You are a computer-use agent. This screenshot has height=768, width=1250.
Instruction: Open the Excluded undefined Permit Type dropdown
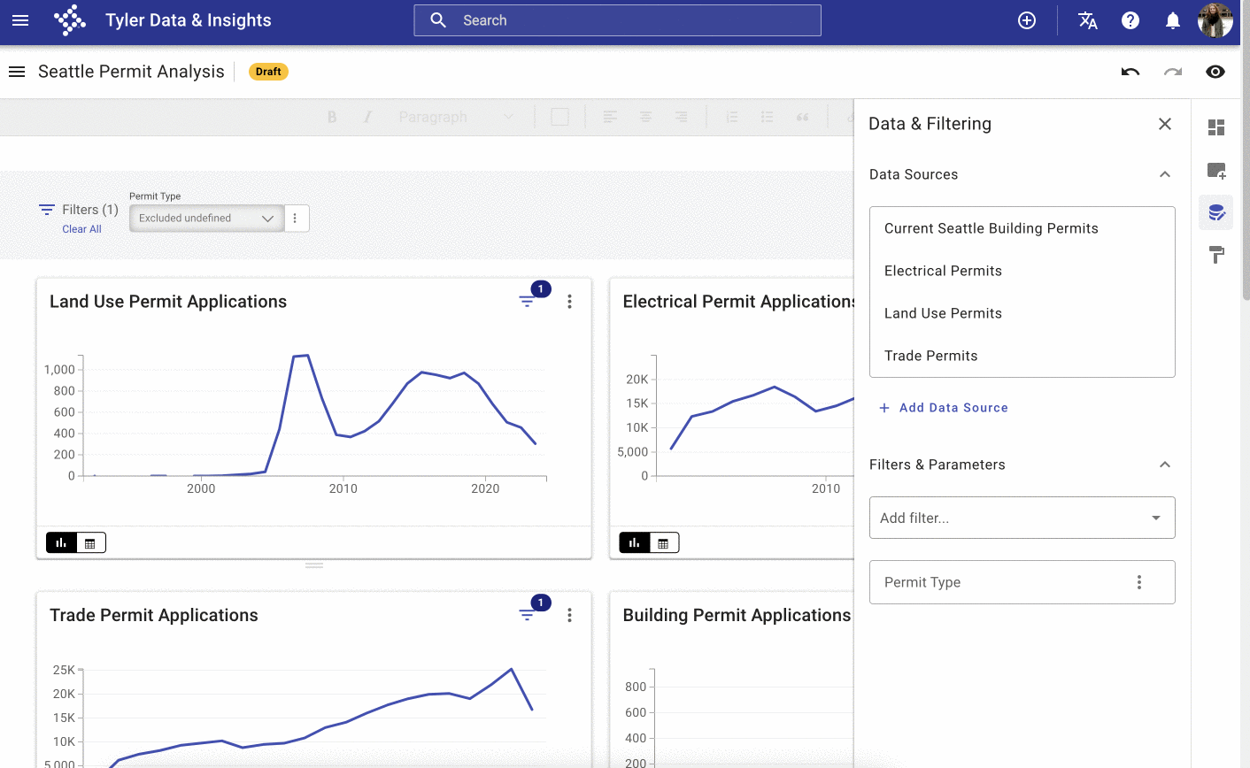pyautogui.click(x=206, y=219)
